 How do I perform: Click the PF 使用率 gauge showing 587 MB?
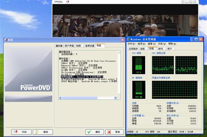[139, 90]
